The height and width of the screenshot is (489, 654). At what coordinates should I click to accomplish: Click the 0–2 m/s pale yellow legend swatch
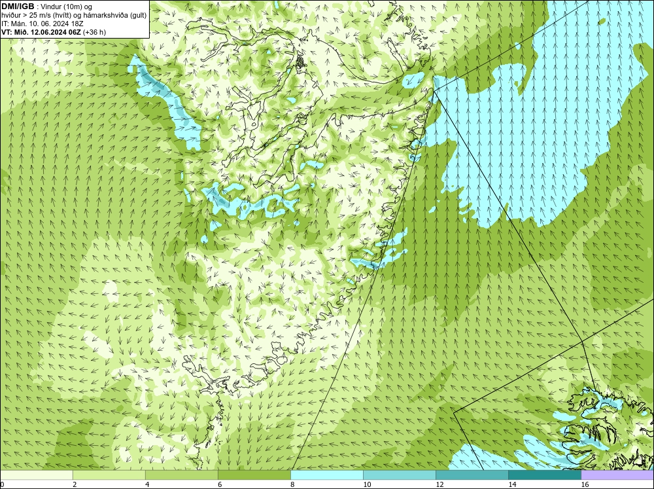[37, 475]
